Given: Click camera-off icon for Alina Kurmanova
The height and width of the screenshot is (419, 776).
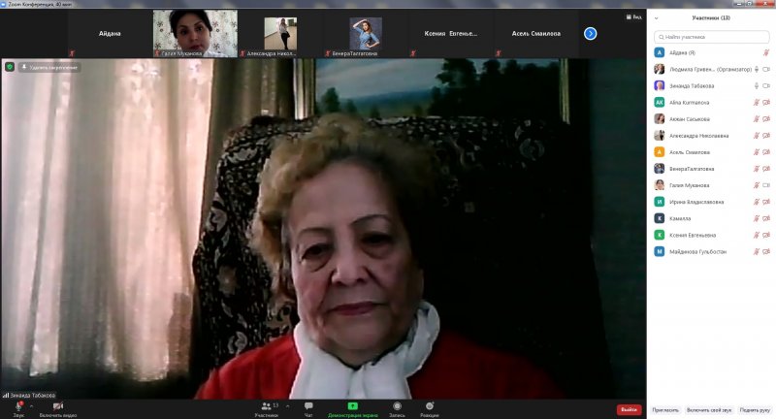Looking at the screenshot, I should 766,103.
